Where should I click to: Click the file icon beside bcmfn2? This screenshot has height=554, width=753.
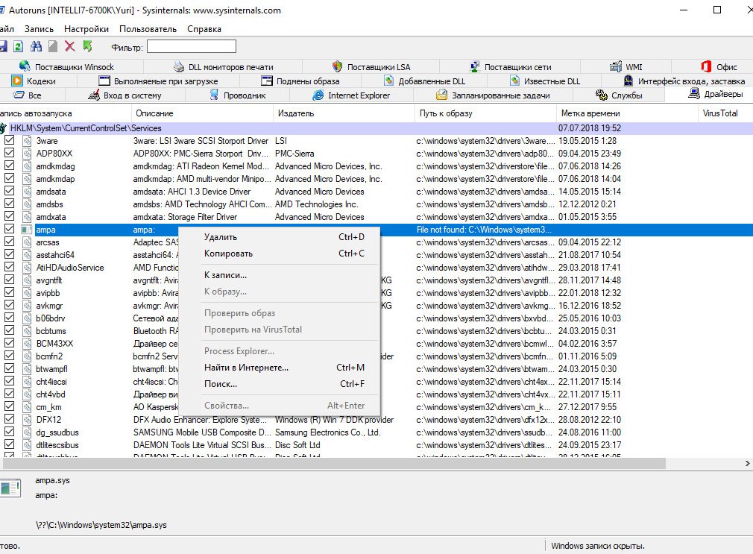[27, 356]
